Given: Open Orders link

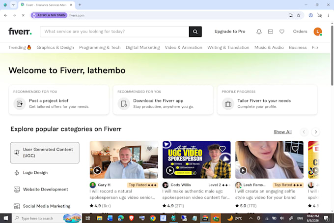Looking at the screenshot, I should coord(300,32).
